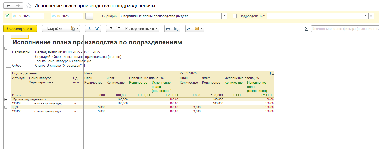Image resolution: width=379 pixels, height=149 pixels.
Task: Add report to favorites with star icon
Action: click(29, 6)
